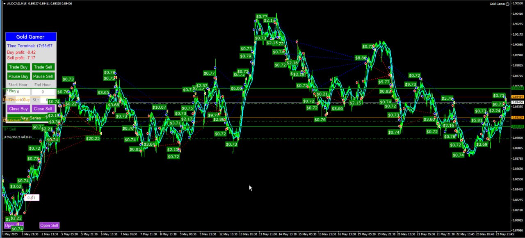Select the $9.73 profit label
The height and width of the screenshot is (238, 525).
click(410, 84)
